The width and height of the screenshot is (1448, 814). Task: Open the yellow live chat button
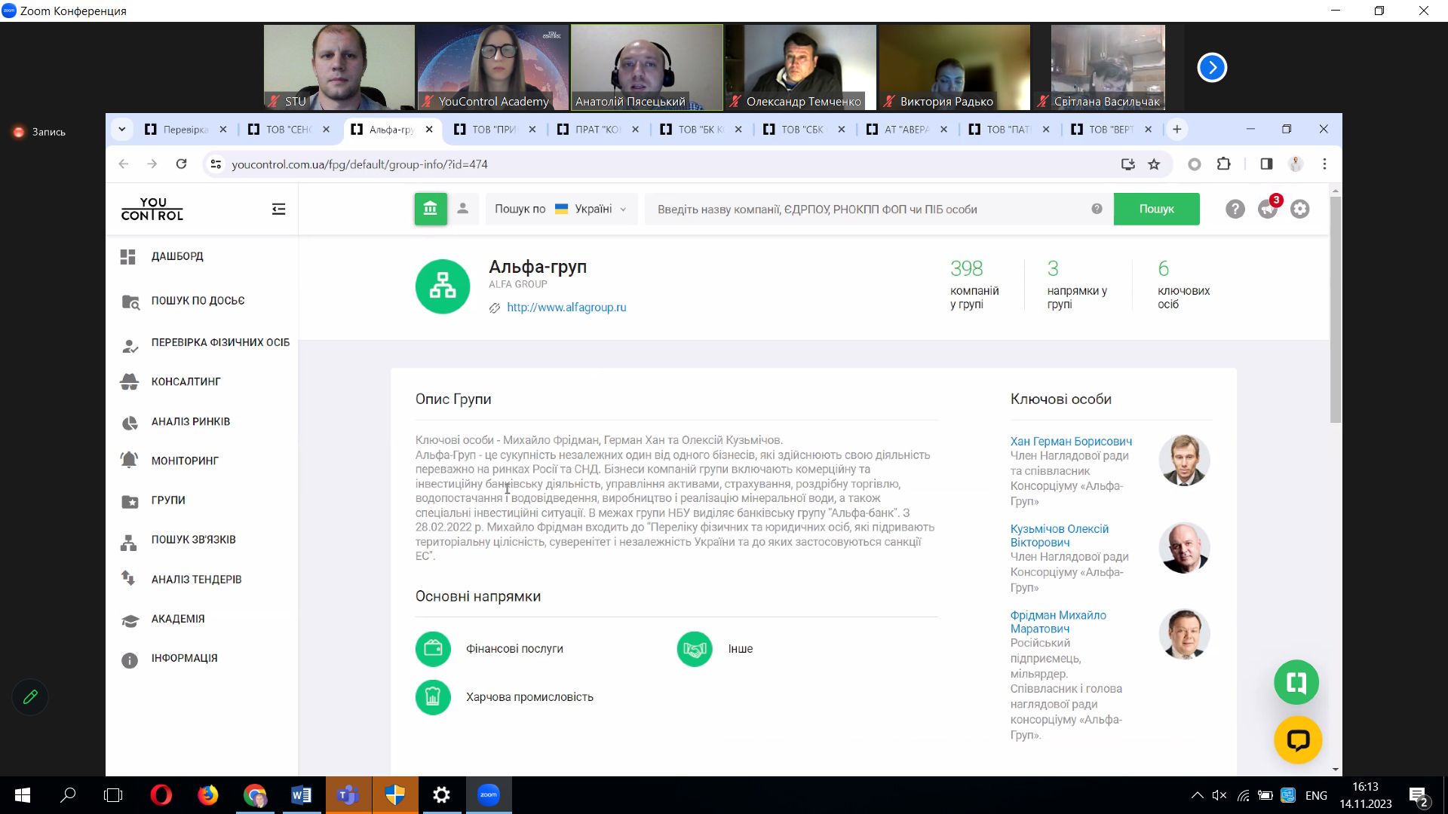pos(1298,740)
